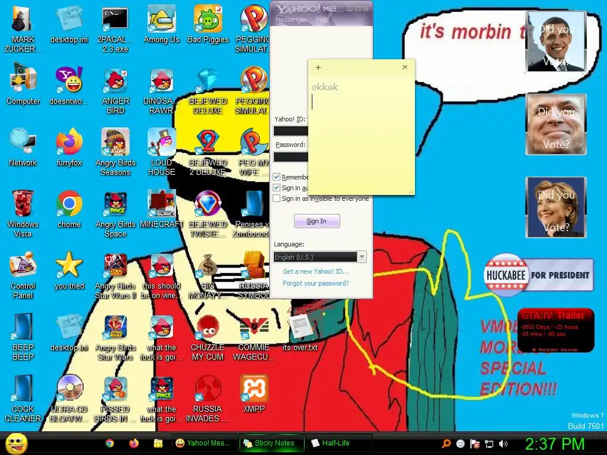
Task: Follow 'Forgot your password?' link
Action: tap(315, 283)
